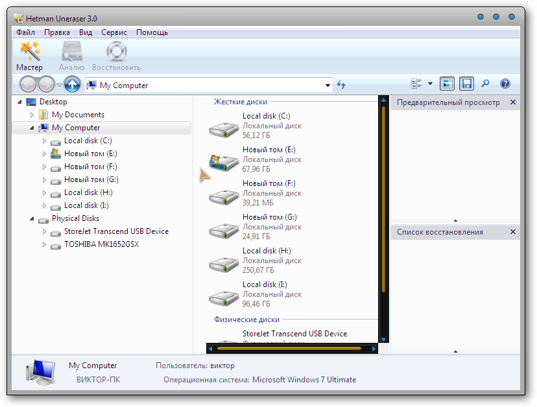Click the TOSHIBA MK1652GSX drive icon in tree

point(56,246)
